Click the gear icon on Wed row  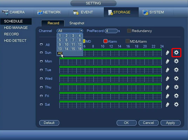coord(176,78)
